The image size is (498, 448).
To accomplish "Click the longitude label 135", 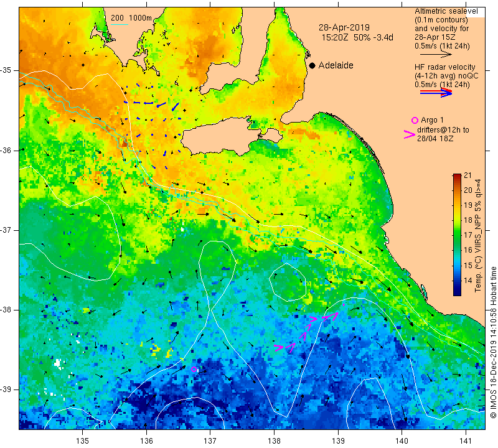I will coord(83,441).
